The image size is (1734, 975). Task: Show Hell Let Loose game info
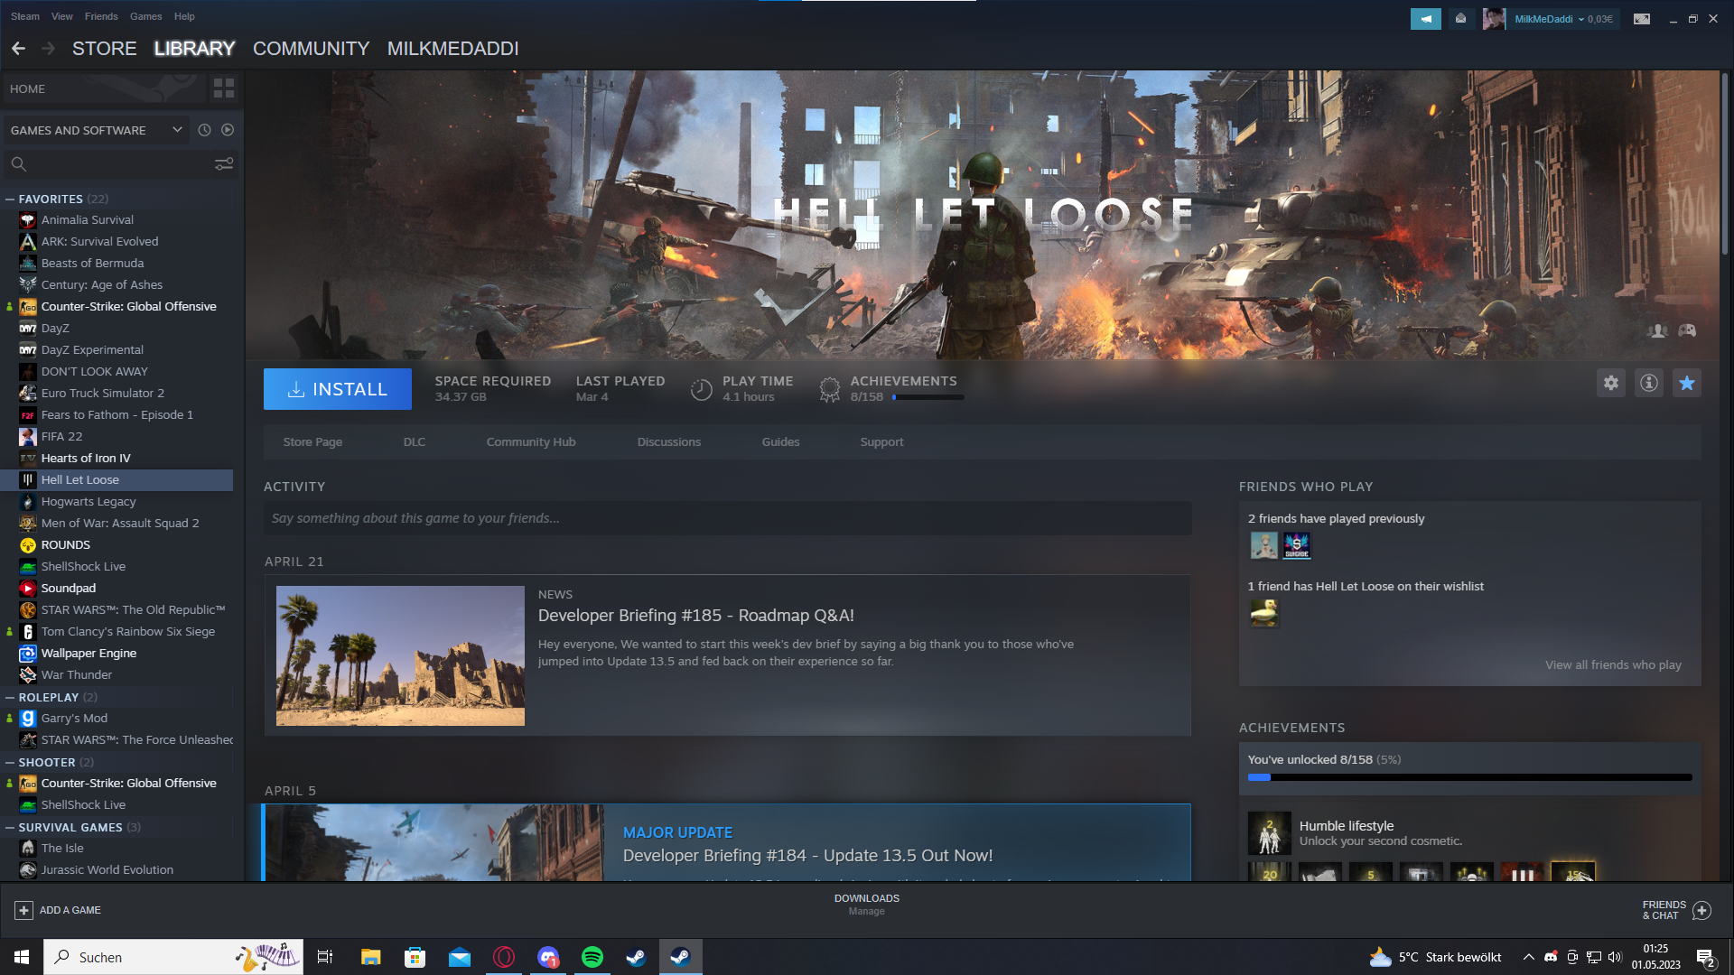click(1649, 383)
